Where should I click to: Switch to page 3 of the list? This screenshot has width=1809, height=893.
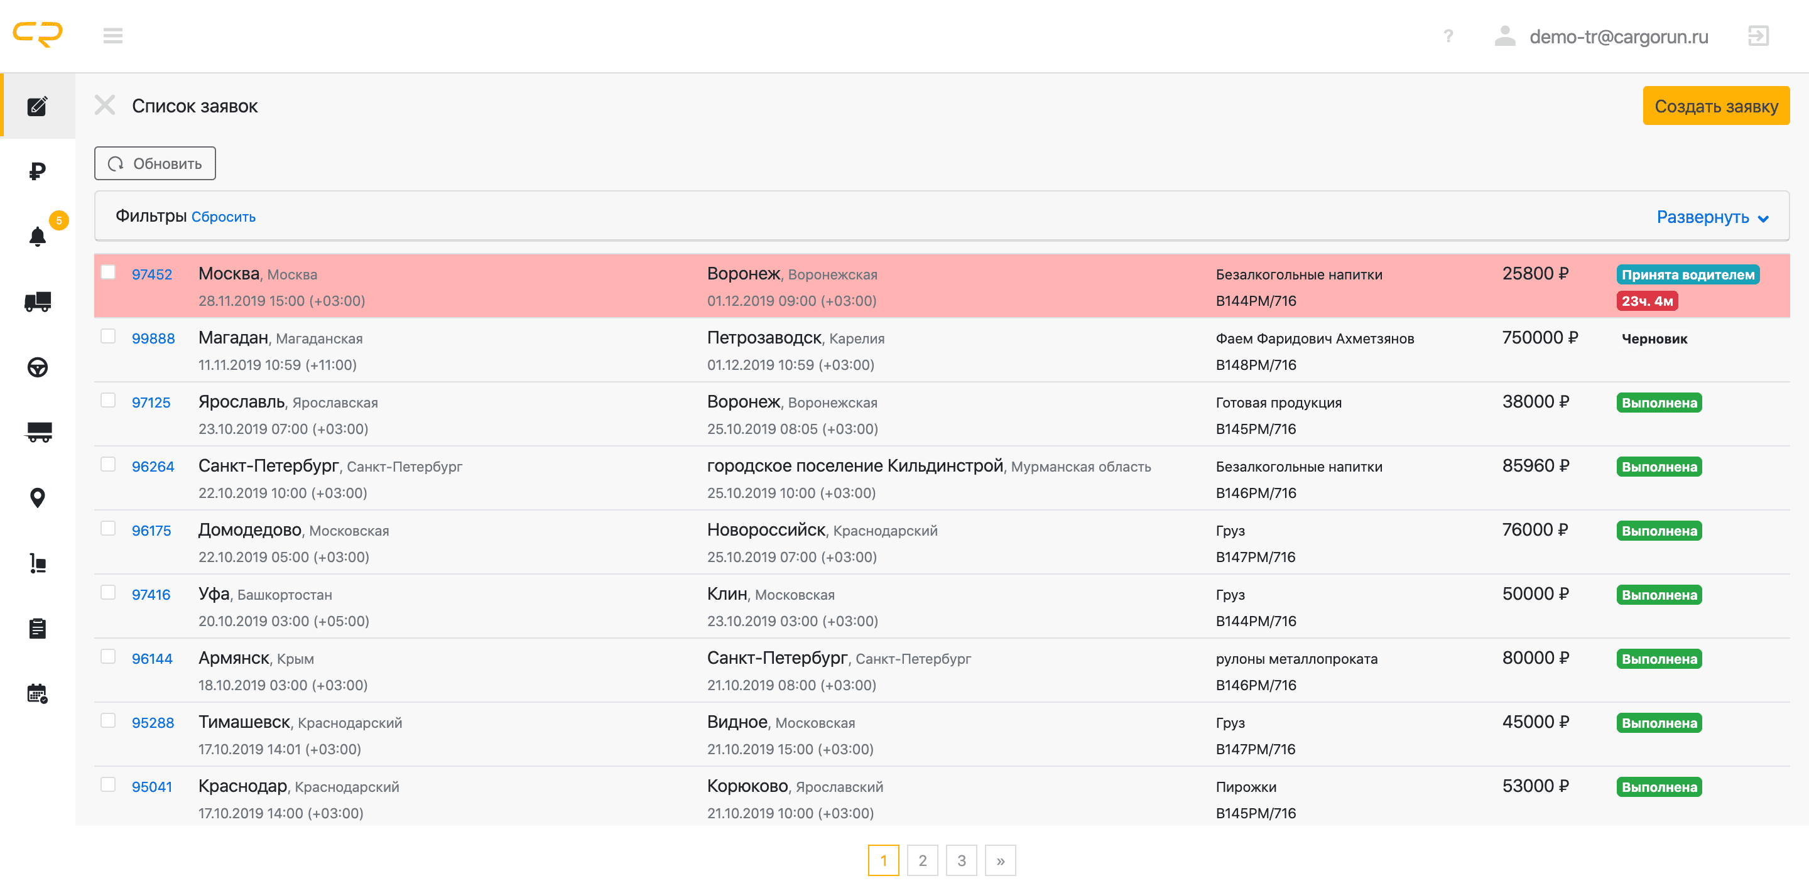962,861
